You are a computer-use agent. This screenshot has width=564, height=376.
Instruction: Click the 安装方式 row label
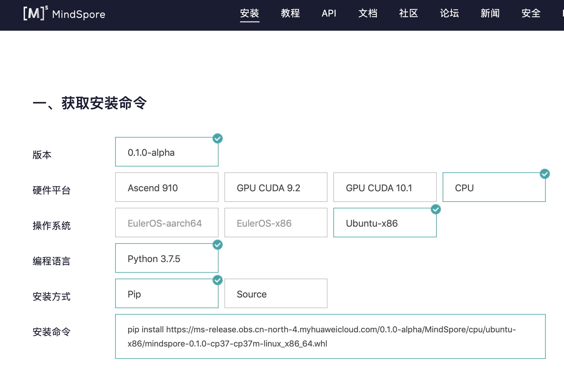click(52, 296)
